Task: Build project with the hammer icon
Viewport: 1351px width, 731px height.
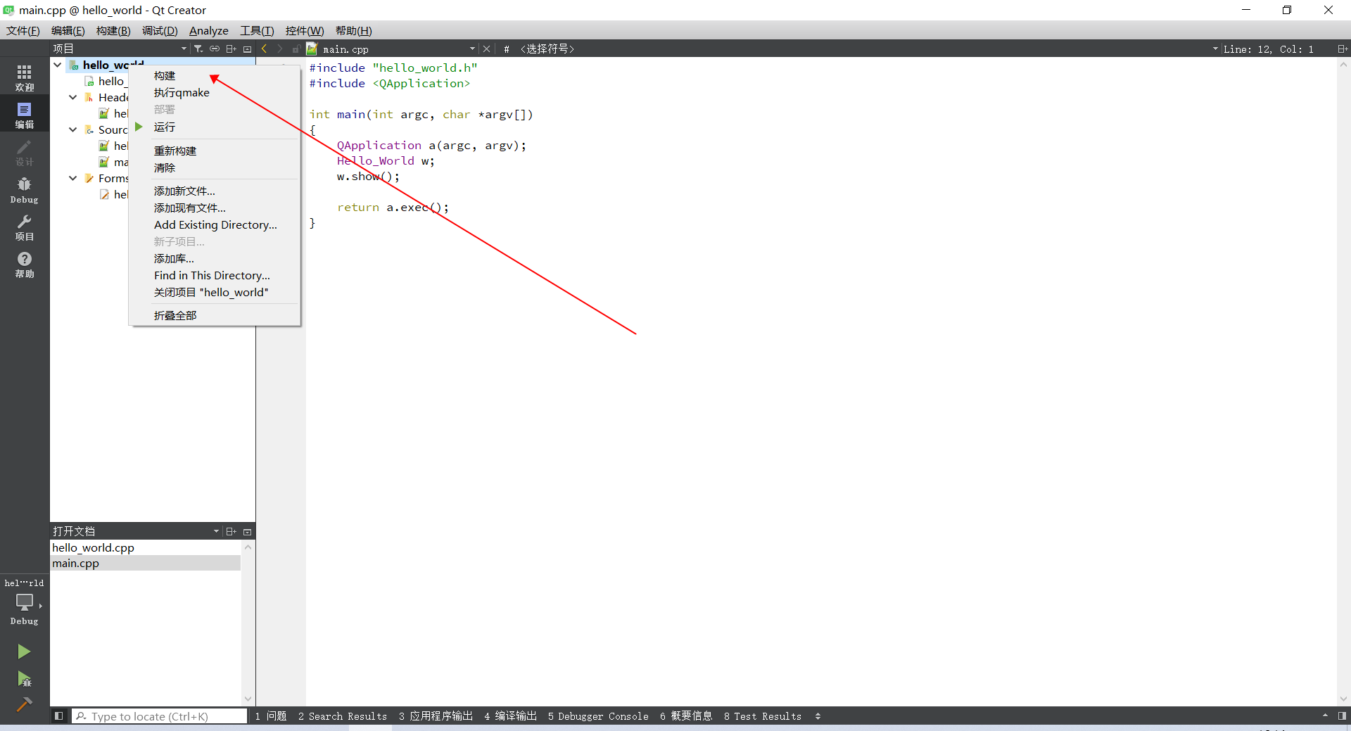Action: [24, 704]
